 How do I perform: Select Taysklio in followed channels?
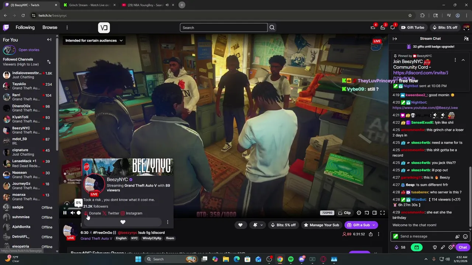click(28, 86)
